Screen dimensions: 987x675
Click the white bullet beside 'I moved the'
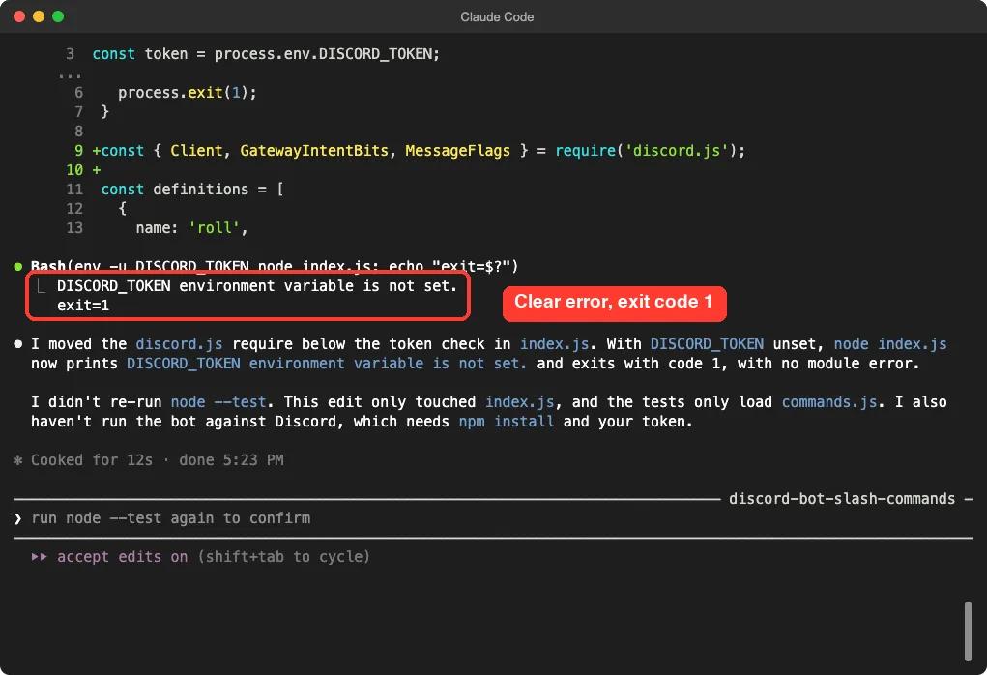(18, 344)
